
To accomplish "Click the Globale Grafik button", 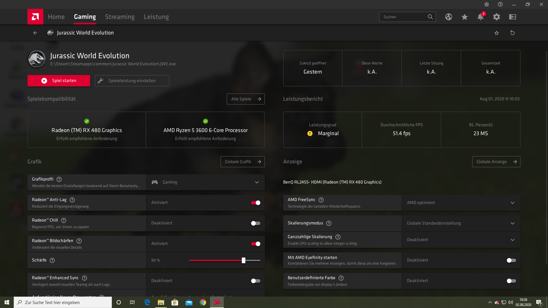I will (242, 162).
